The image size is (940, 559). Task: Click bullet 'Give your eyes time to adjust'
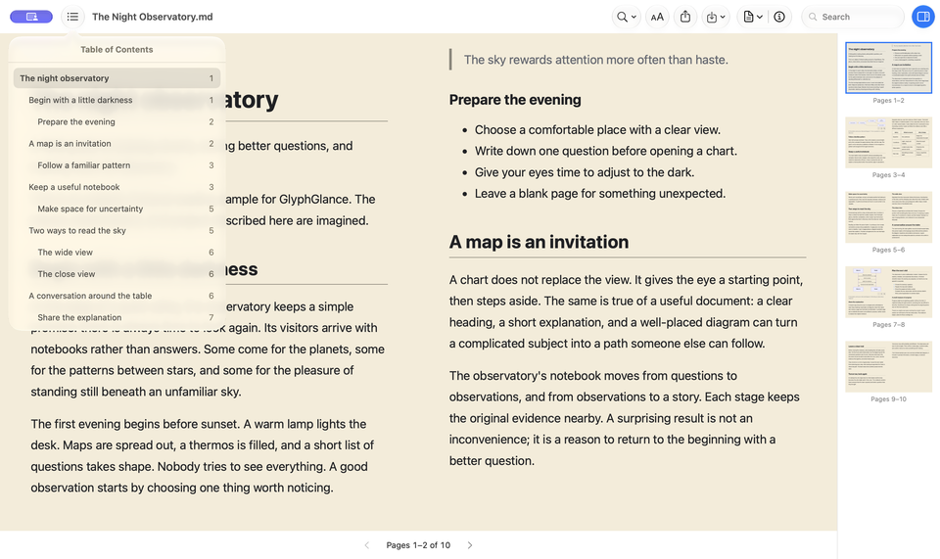585,172
